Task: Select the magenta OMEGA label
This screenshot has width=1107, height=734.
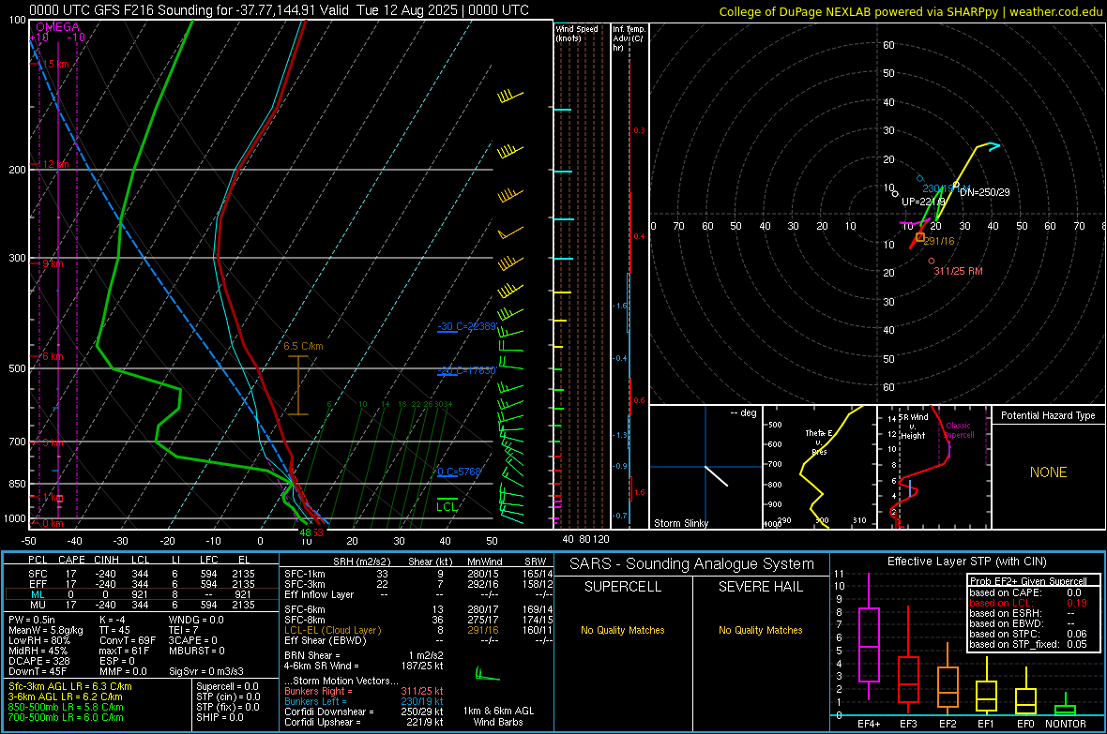Action: click(x=58, y=27)
